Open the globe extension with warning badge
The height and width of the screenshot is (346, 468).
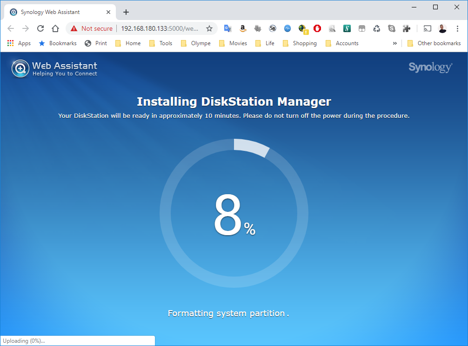click(x=303, y=29)
